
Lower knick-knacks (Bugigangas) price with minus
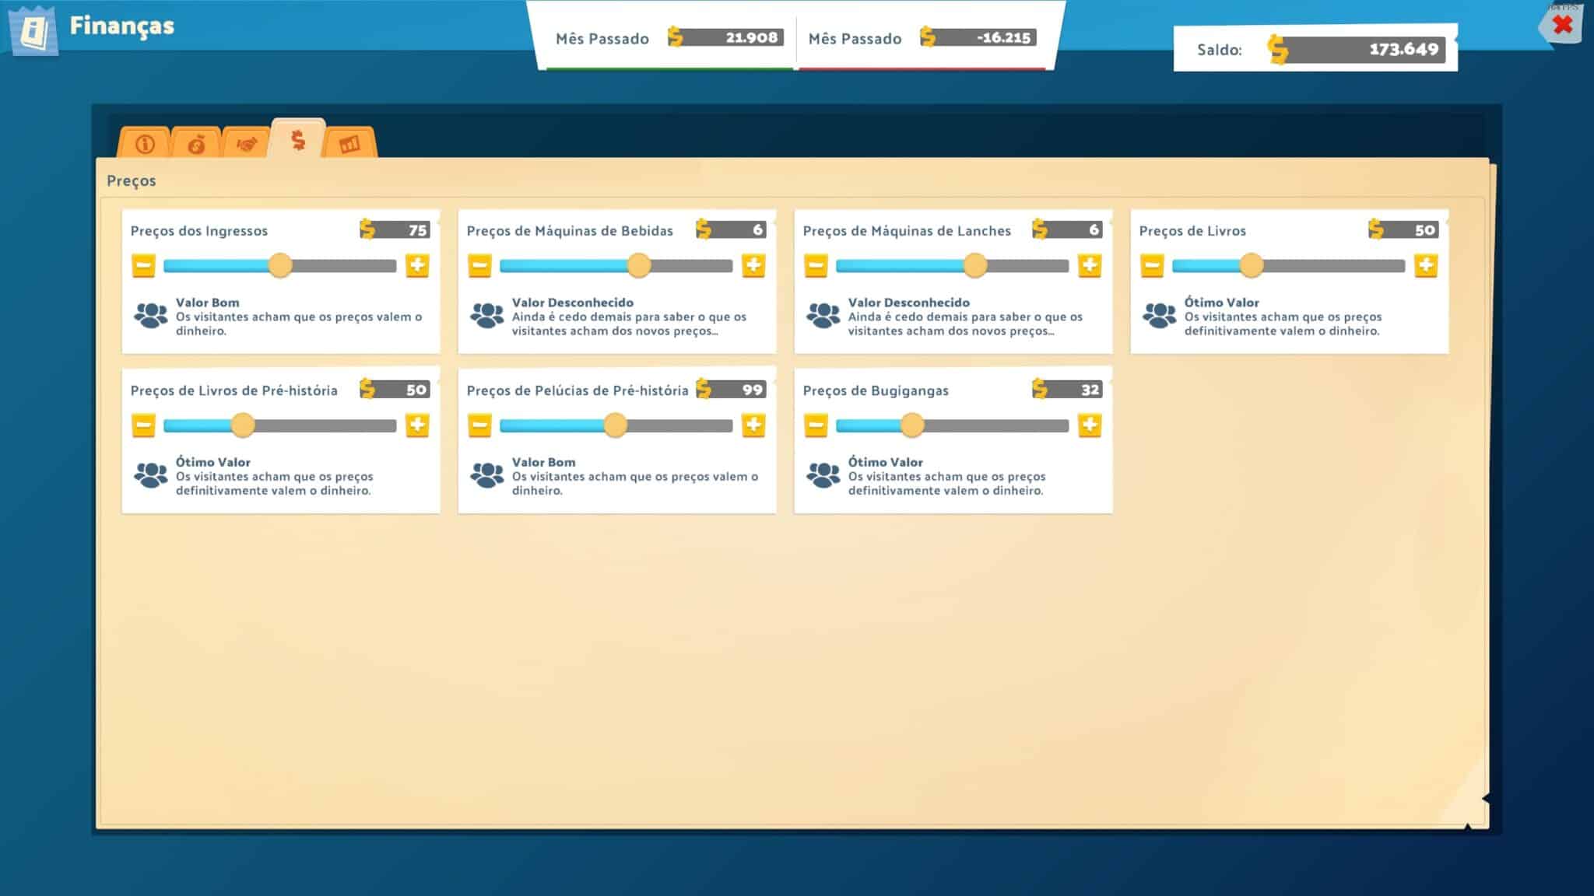point(816,425)
